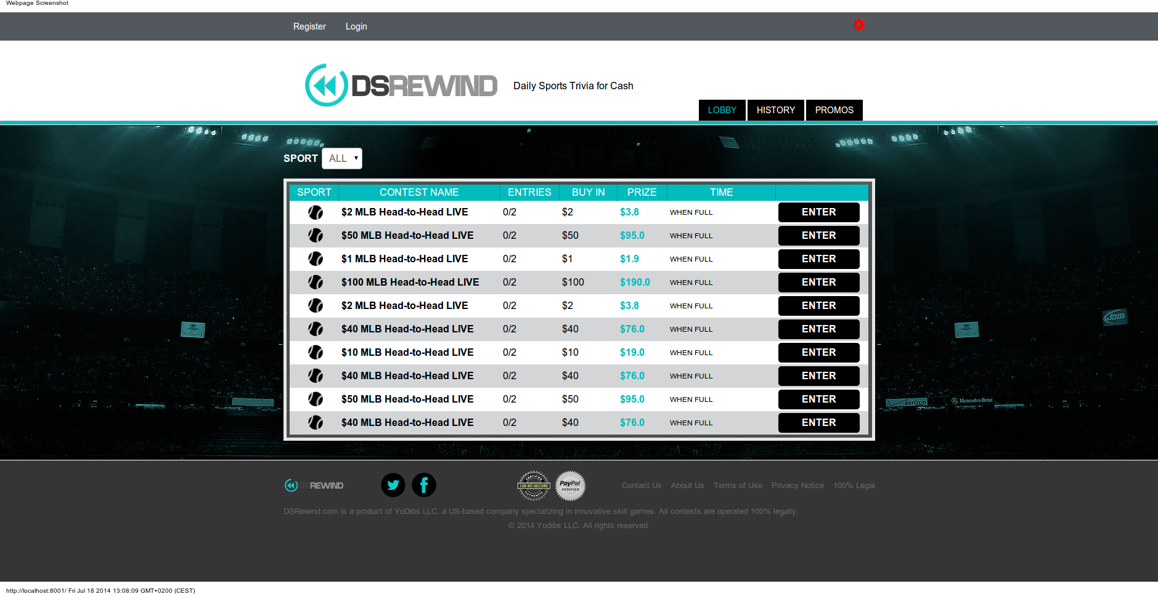Click the $1.9 prize value
The height and width of the screenshot is (594, 1158).
click(x=629, y=259)
